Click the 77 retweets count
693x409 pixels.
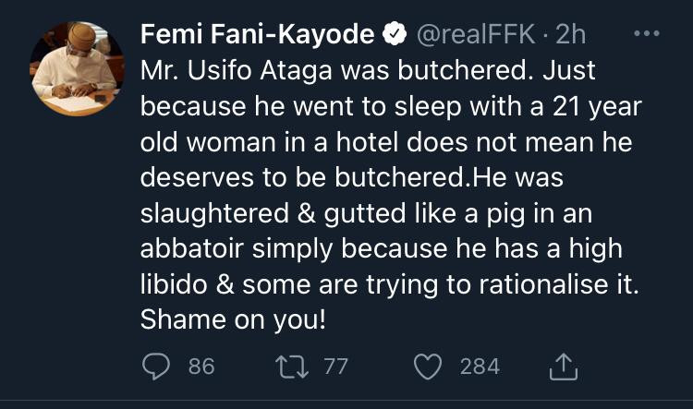pos(334,367)
